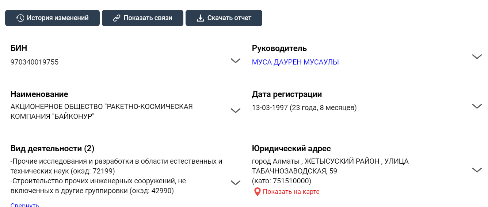Click the clock history icon

tap(20, 18)
